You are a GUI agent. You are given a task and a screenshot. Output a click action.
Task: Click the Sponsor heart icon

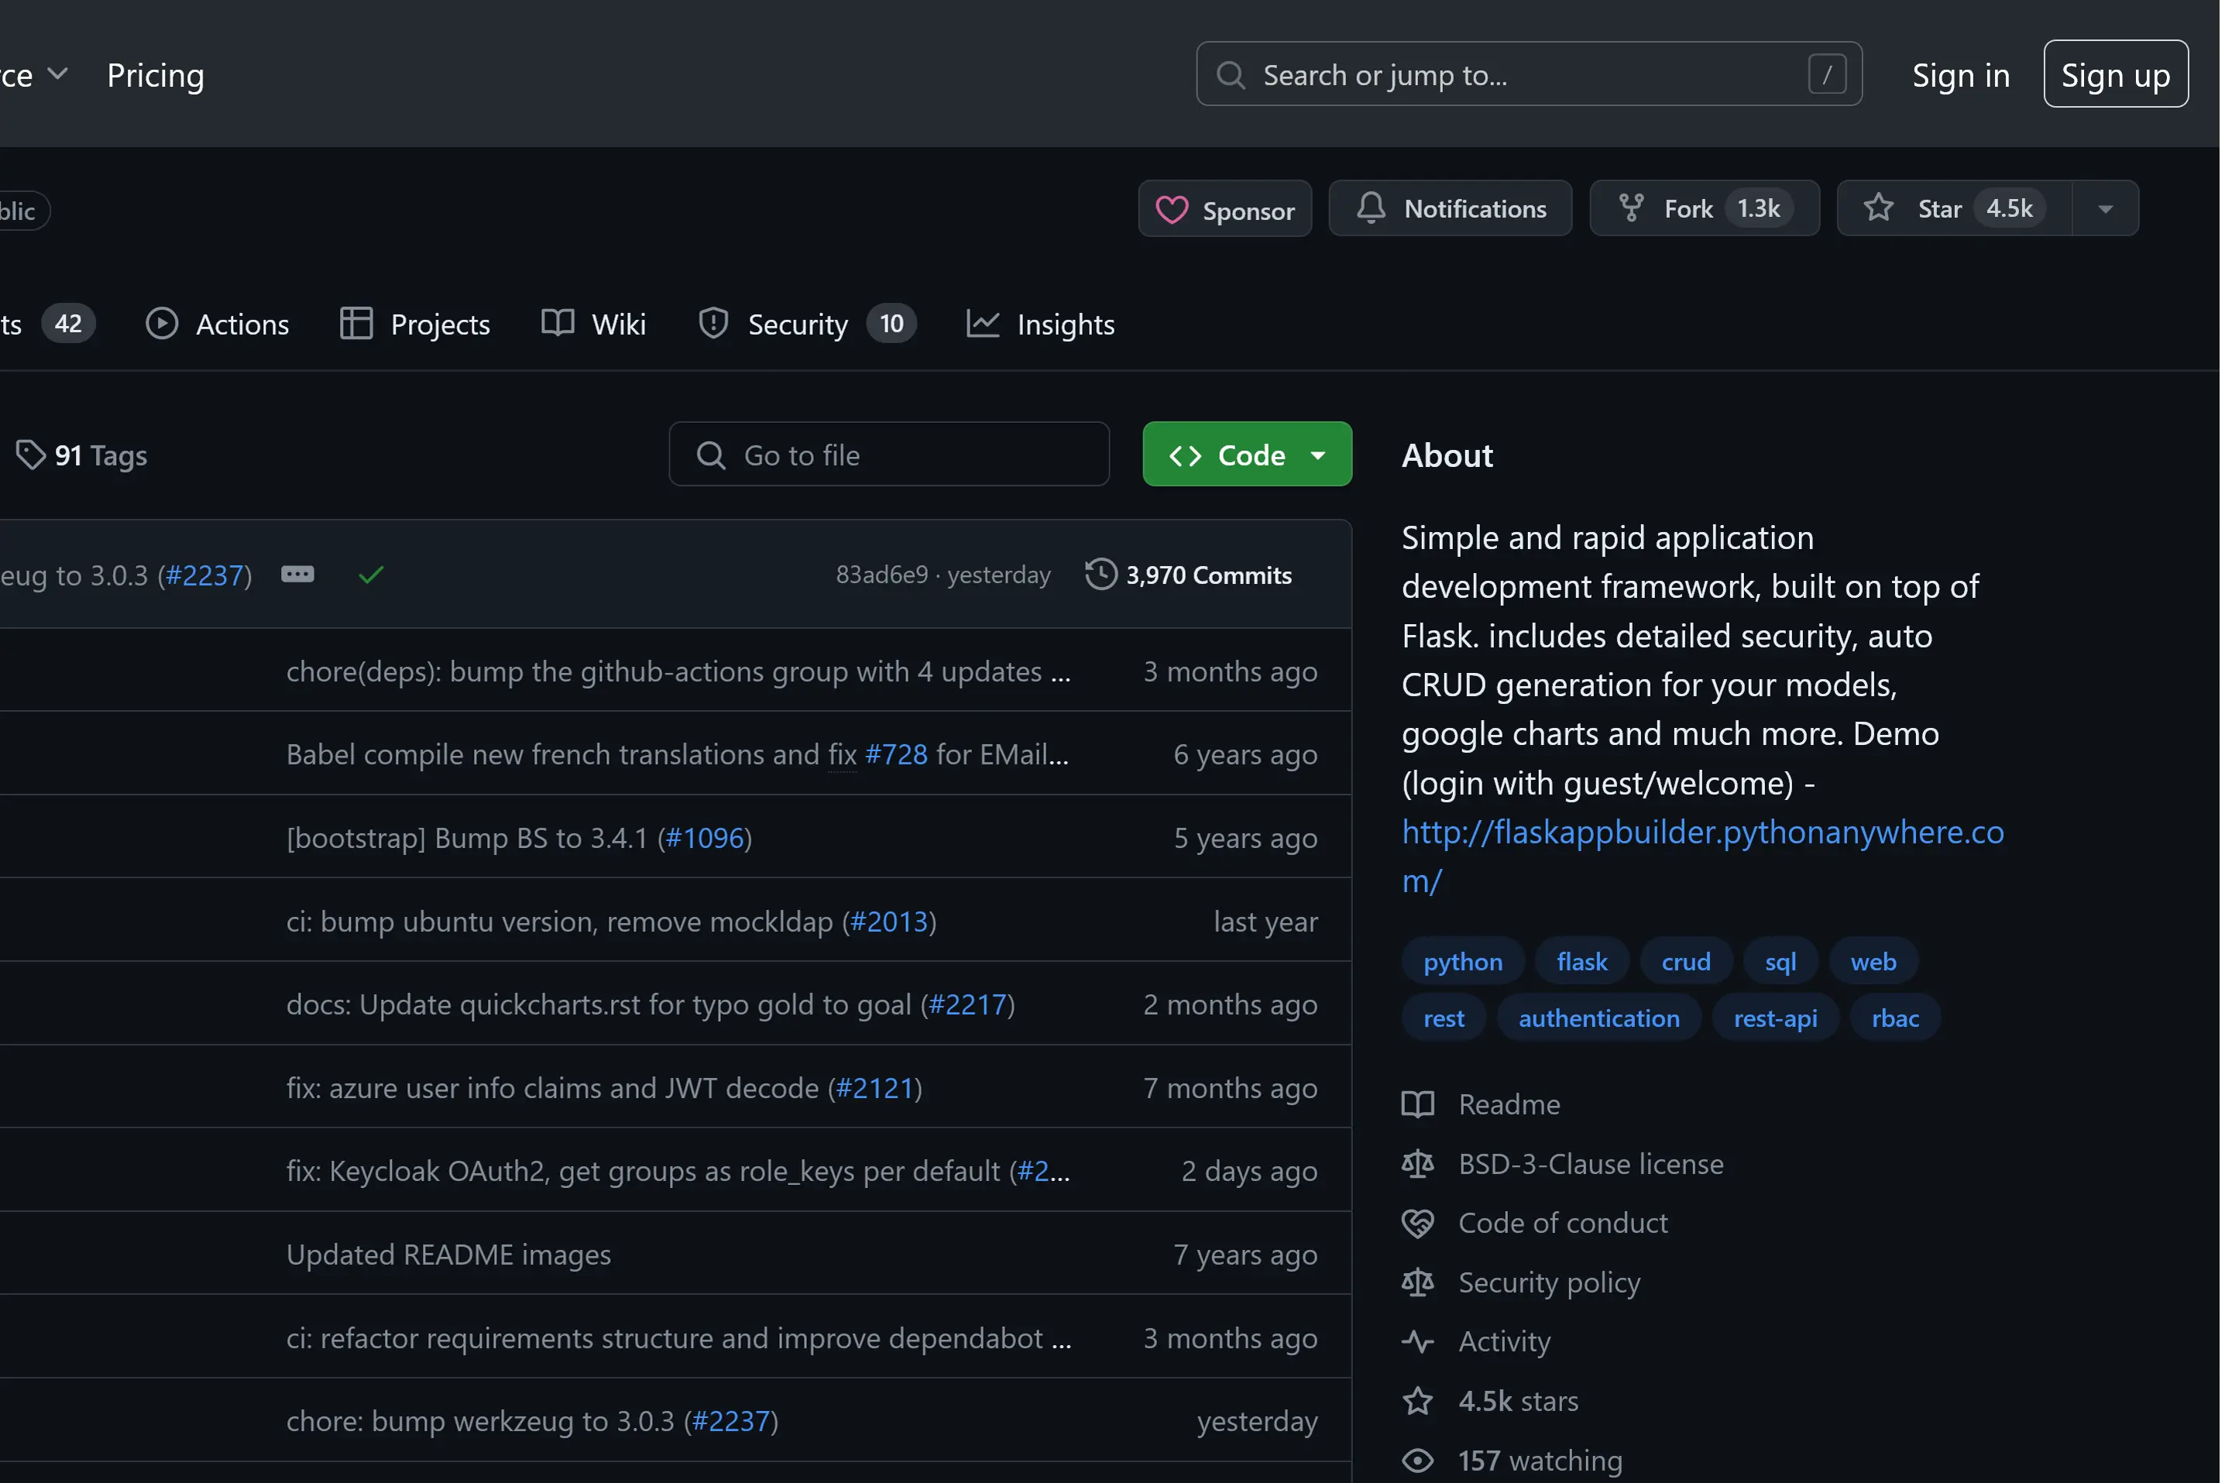[x=1171, y=210]
